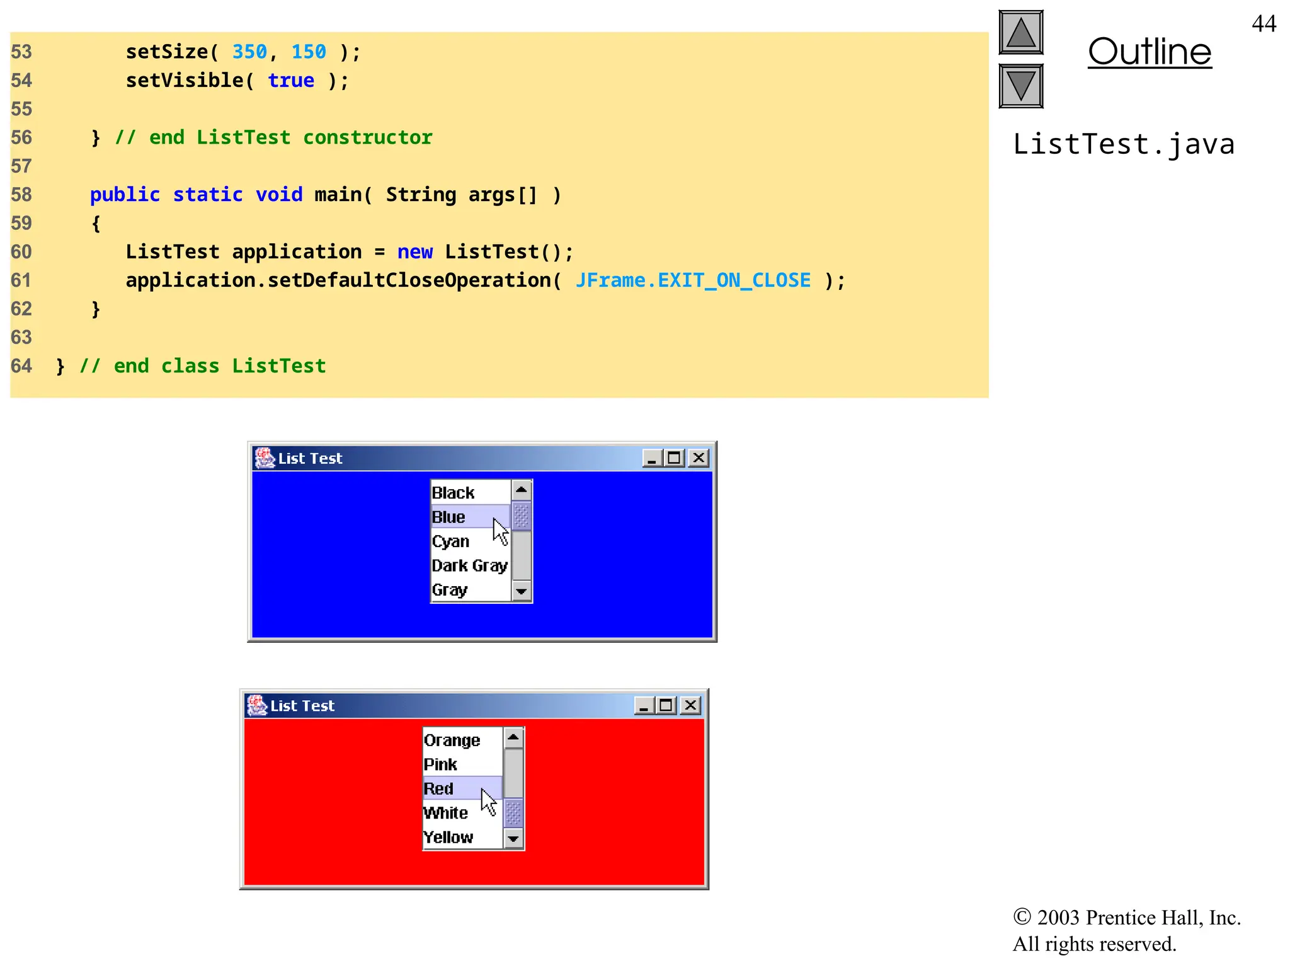
Task: Maximize the blue List Test window
Action: pyautogui.click(x=674, y=458)
